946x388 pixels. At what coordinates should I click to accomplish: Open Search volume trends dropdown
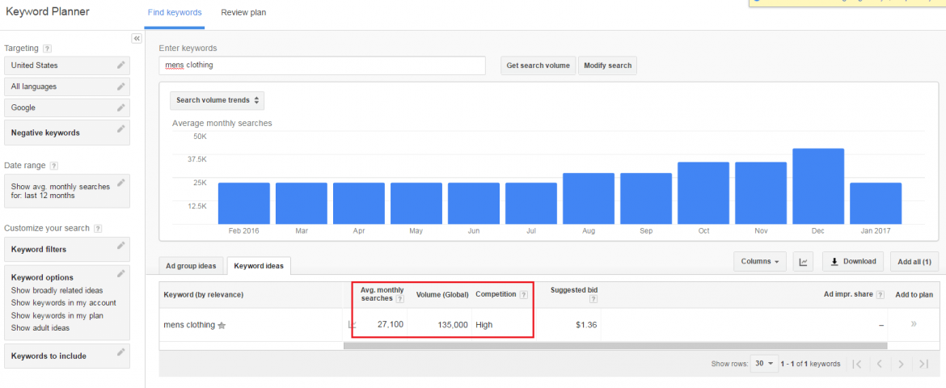click(217, 100)
